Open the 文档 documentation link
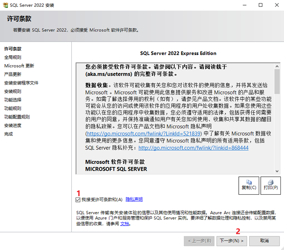This screenshot has width=284, height=250. [x=125, y=224]
